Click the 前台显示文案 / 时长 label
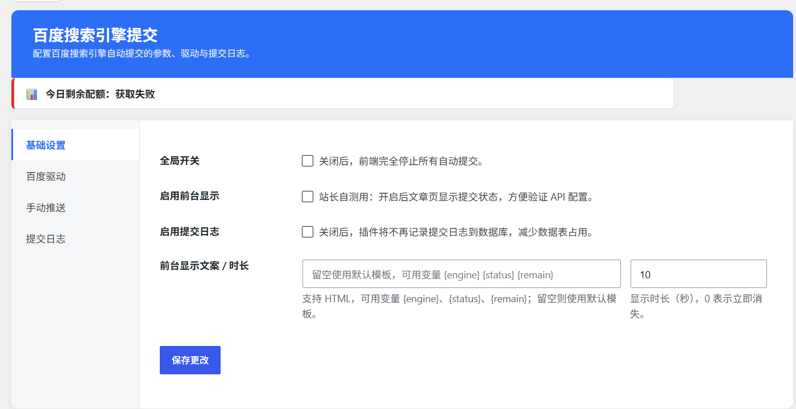Viewport: 796px width, 409px height. pos(204,265)
